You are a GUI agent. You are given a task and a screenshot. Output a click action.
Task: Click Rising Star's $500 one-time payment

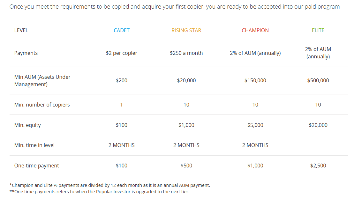(186, 166)
